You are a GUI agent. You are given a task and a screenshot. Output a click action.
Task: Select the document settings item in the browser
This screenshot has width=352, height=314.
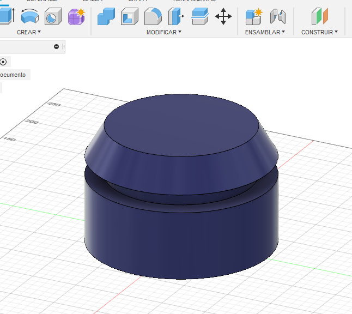coord(13,75)
